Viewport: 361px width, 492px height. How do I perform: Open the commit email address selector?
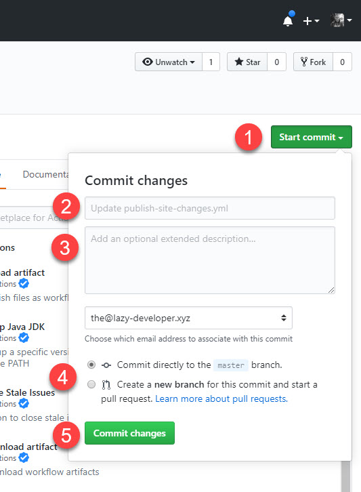point(188,318)
